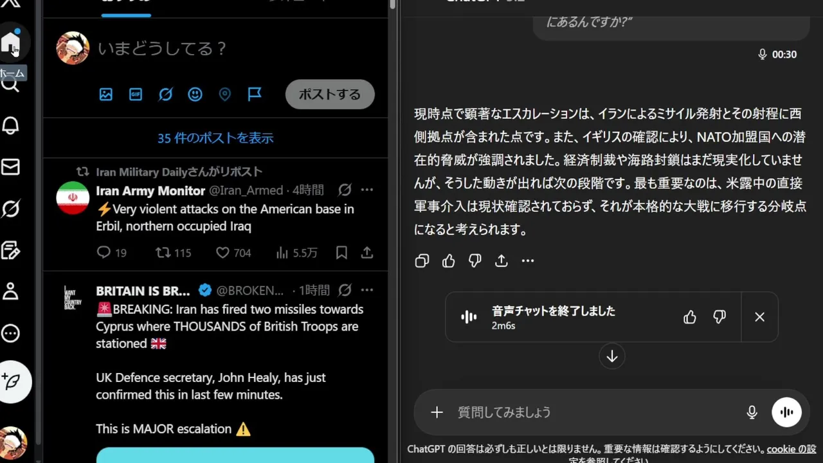
Task: Open the More circle icon in X sidebar
Action: [x=10, y=333]
